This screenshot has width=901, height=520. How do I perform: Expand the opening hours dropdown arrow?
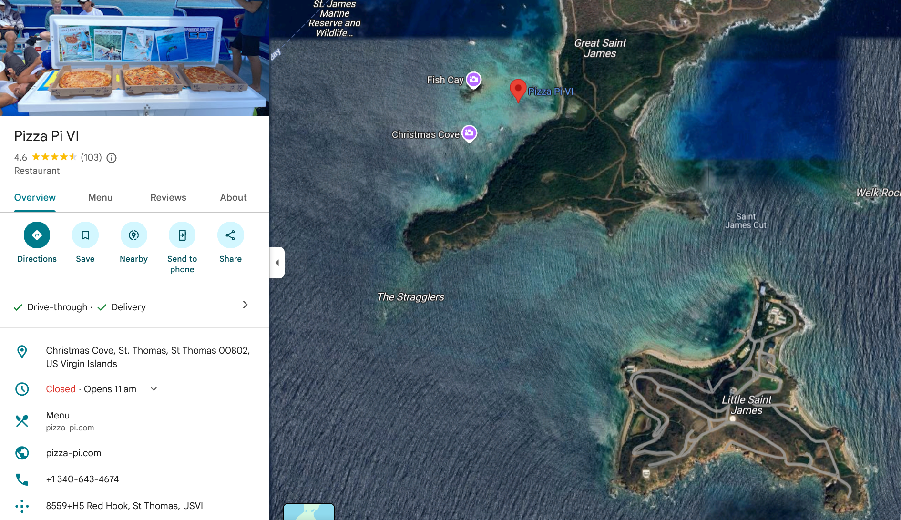(x=154, y=389)
